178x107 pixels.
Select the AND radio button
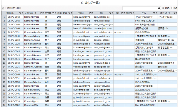[x=163, y=8]
